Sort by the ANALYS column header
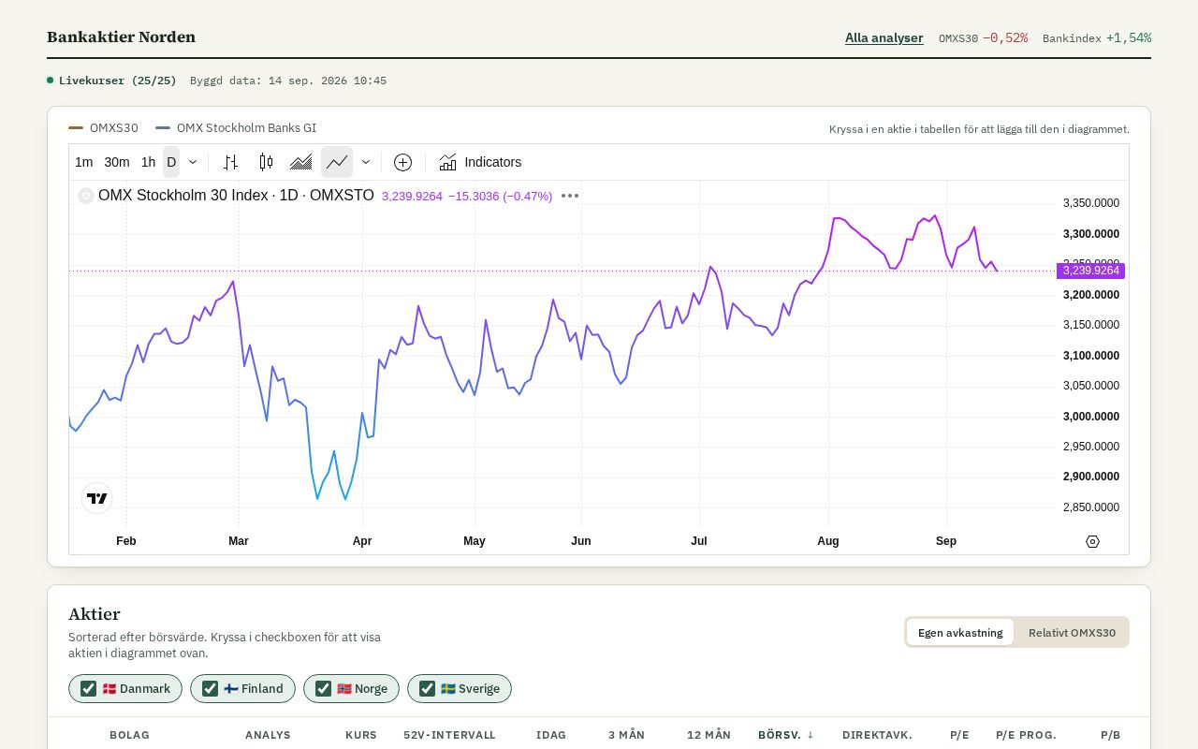 (x=268, y=735)
